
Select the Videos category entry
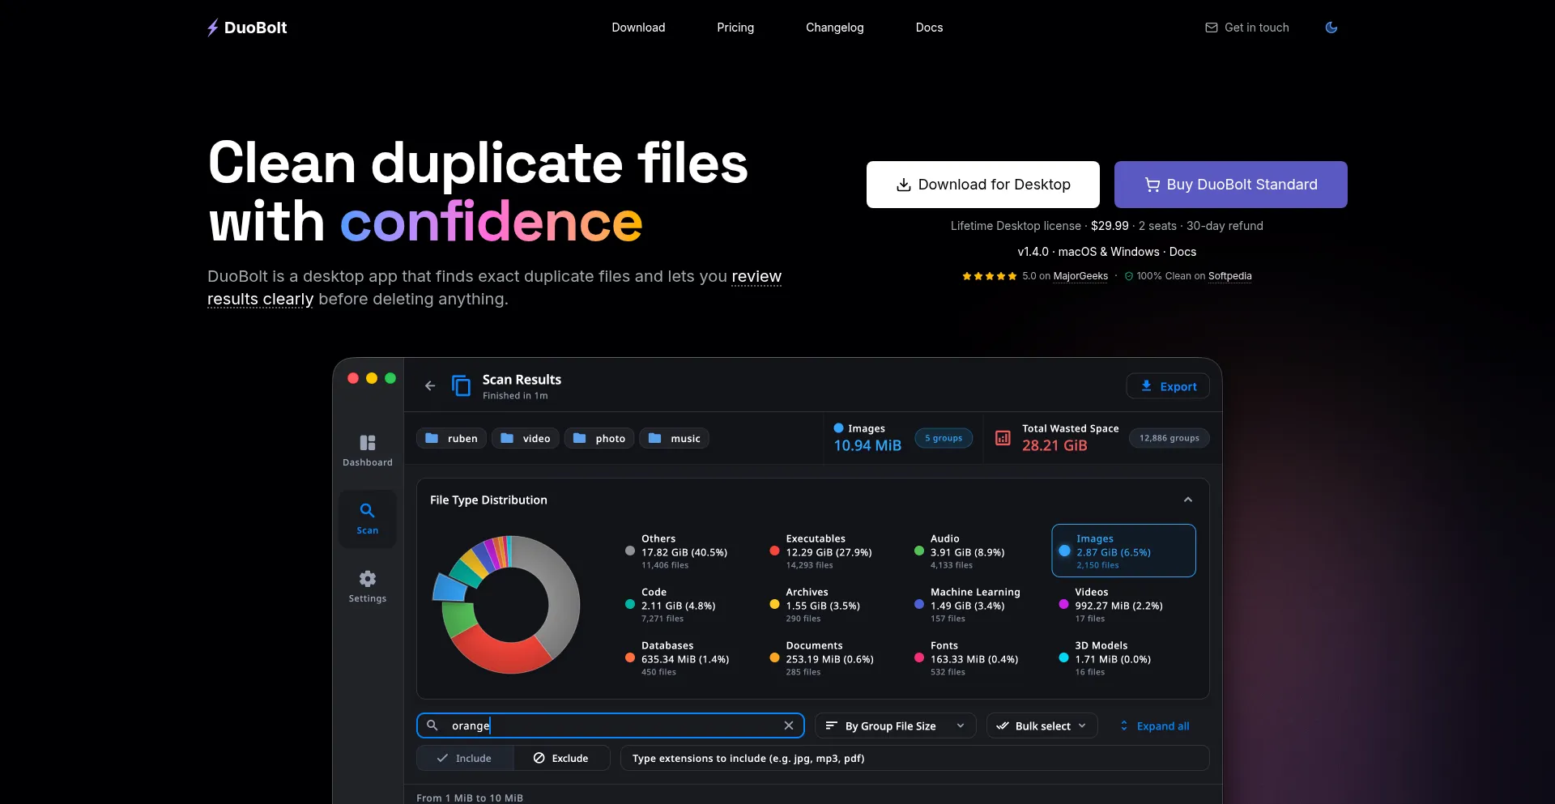point(1112,605)
